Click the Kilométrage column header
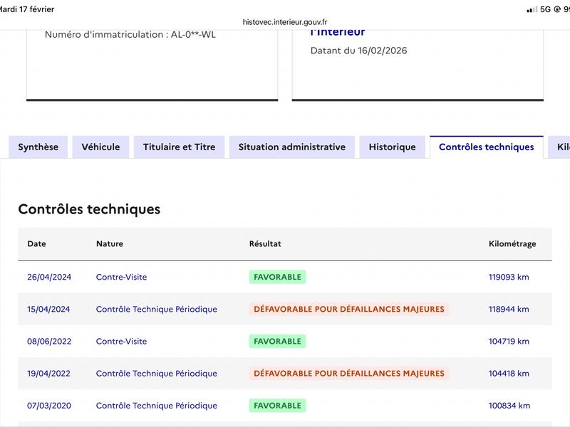Screen dimensions: 570x427 (512, 243)
